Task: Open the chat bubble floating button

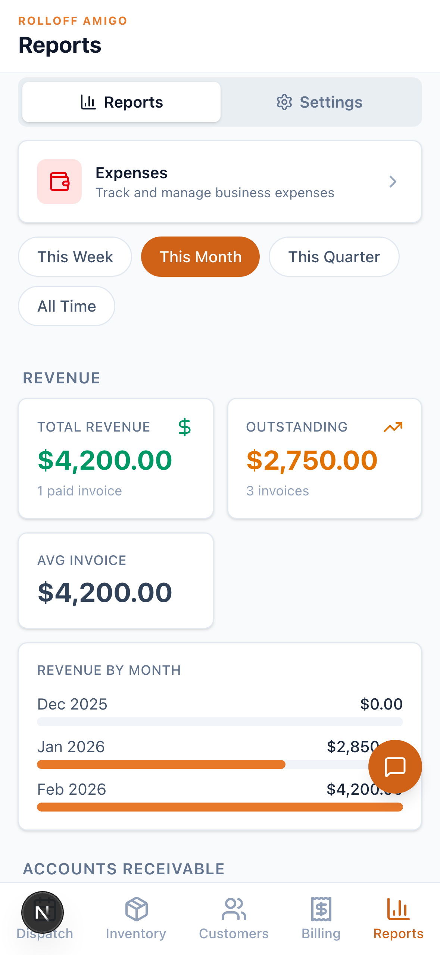Action: coord(395,766)
